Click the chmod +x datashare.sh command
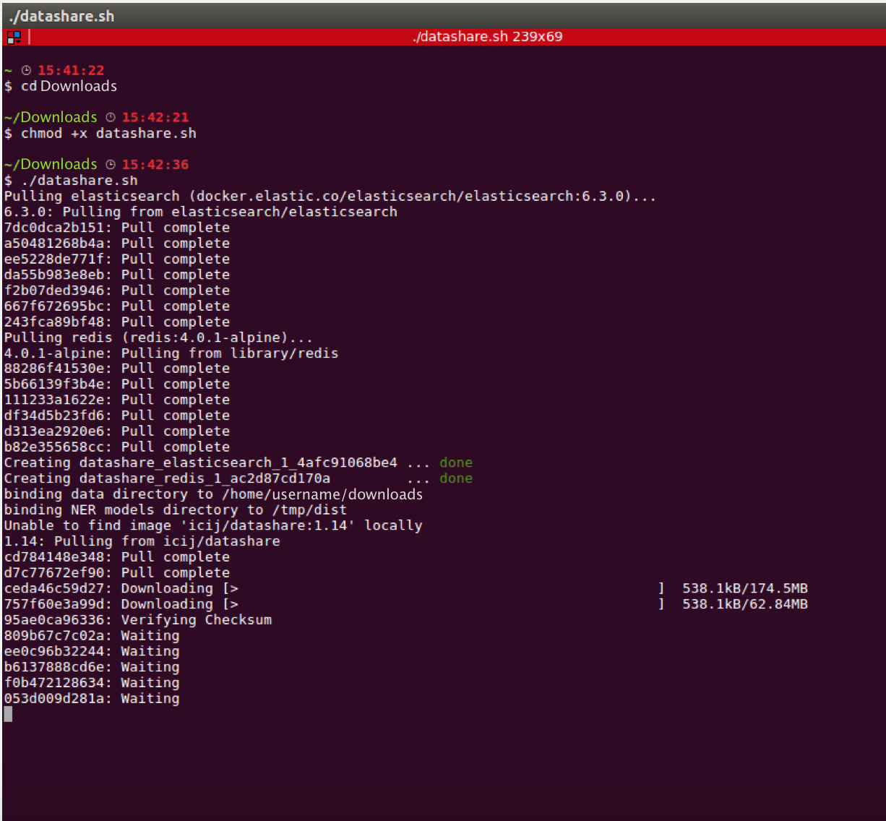The image size is (886, 821). [108, 133]
